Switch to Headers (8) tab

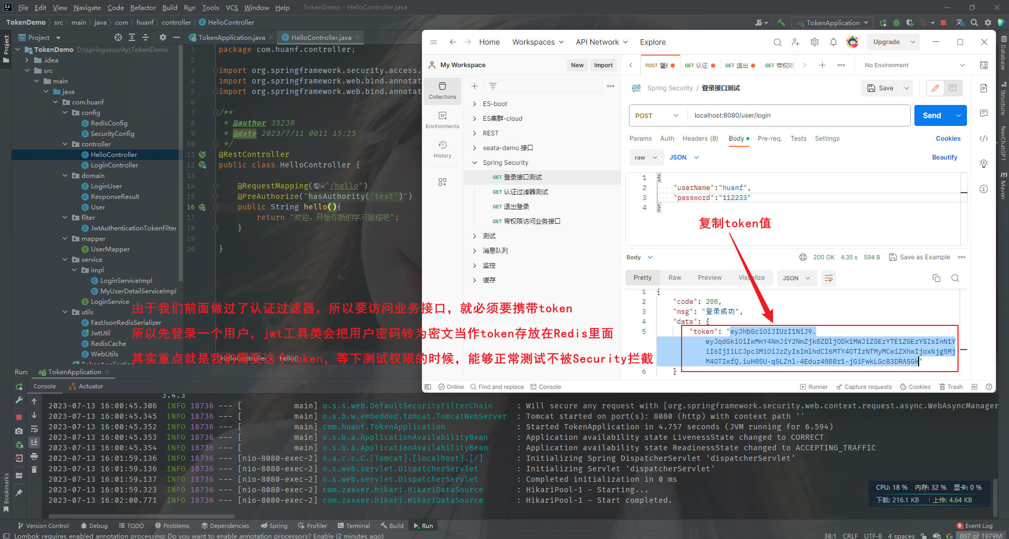pos(700,139)
